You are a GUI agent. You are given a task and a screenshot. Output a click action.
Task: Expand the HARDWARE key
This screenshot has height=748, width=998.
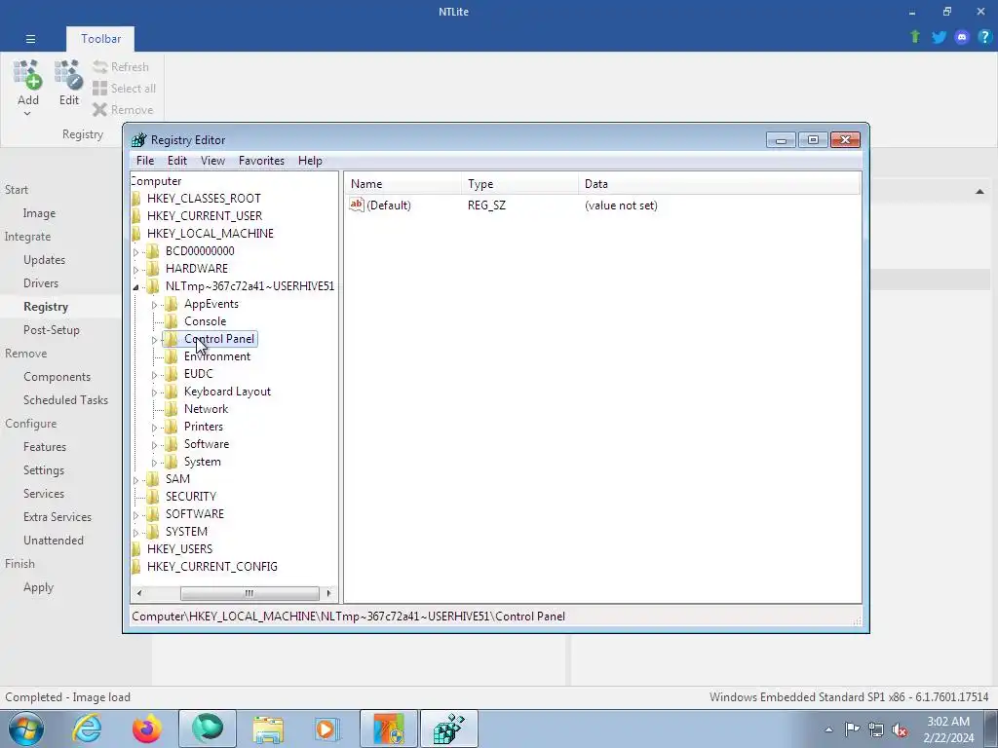coord(135,270)
